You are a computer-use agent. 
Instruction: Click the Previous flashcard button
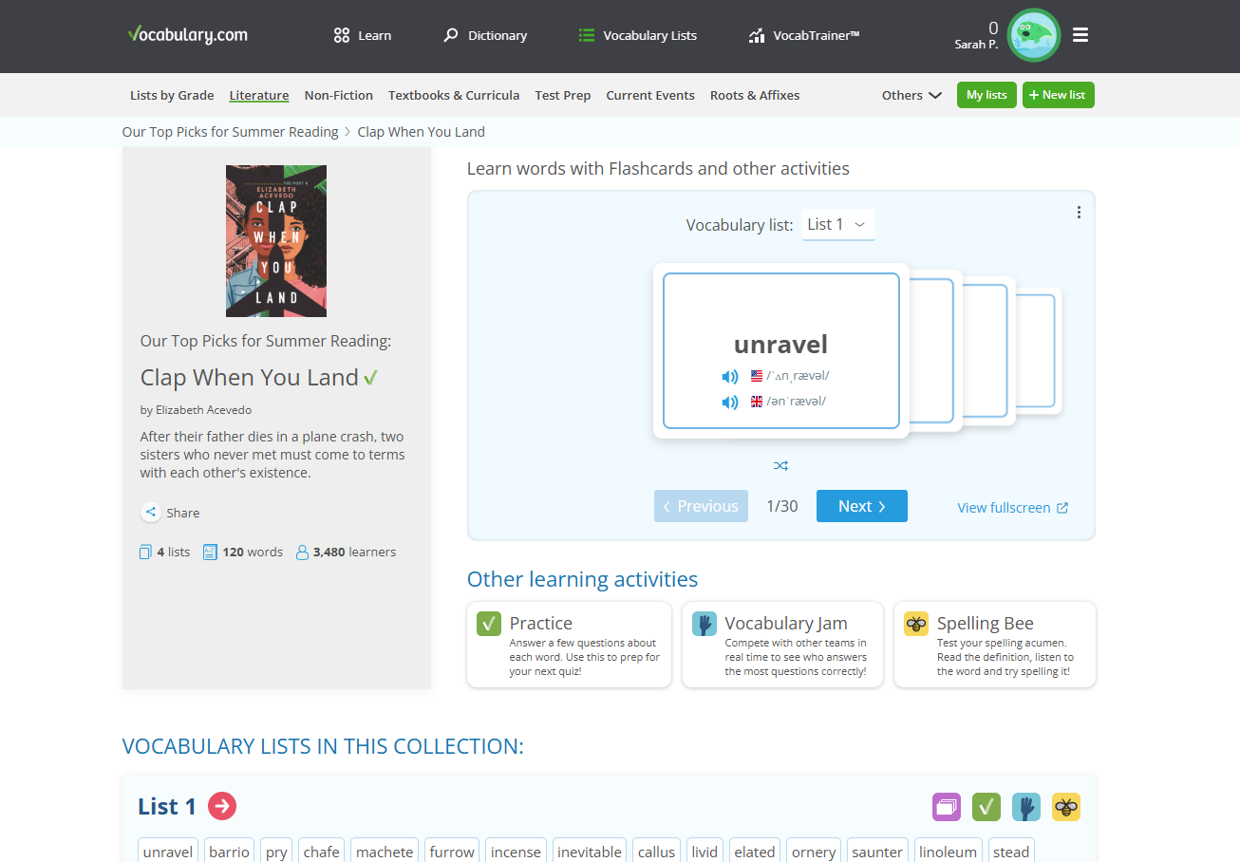coord(701,506)
